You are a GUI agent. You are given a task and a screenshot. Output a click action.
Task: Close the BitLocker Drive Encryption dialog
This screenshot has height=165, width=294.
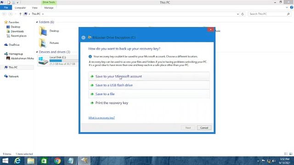click(210, 29)
